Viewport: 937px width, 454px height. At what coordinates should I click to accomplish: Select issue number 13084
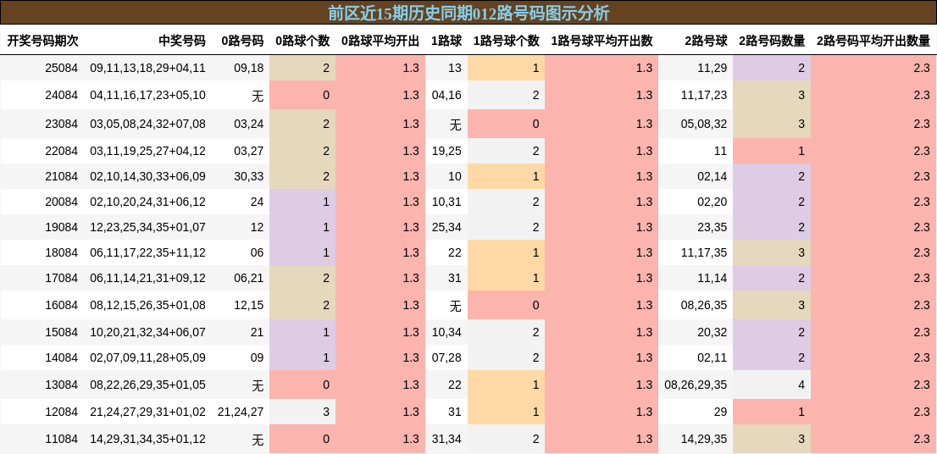pos(62,385)
